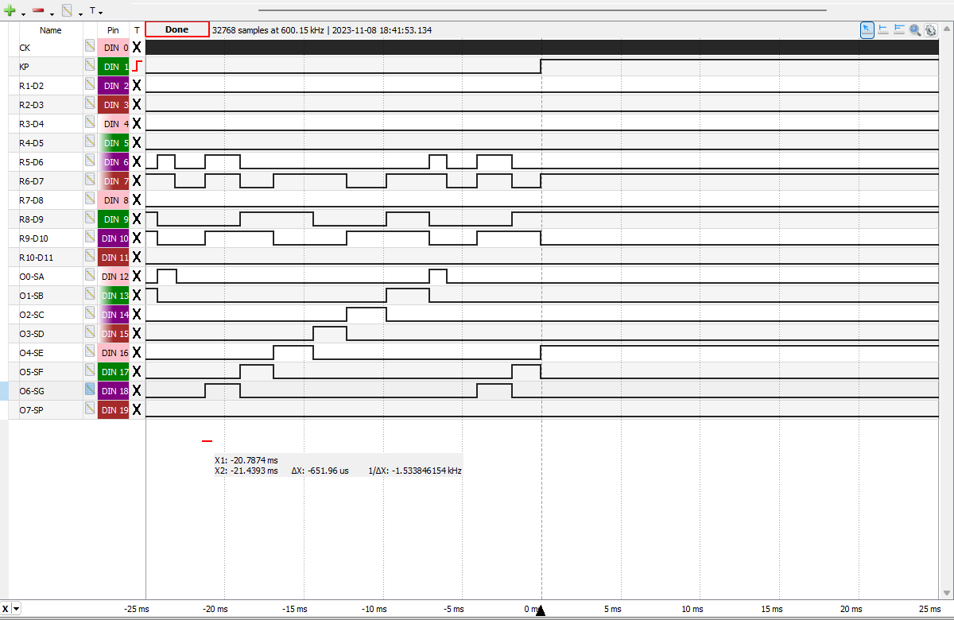Click the Pin column header
The image size is (954, 620).
coord(114,30)
